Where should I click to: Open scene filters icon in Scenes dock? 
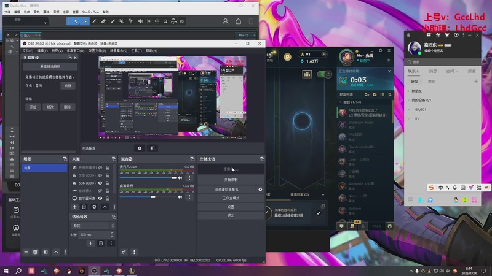[46, 252]
